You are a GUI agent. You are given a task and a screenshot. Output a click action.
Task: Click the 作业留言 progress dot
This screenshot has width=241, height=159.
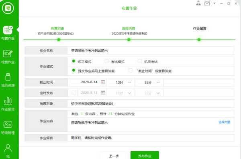(x=199, y=40)
